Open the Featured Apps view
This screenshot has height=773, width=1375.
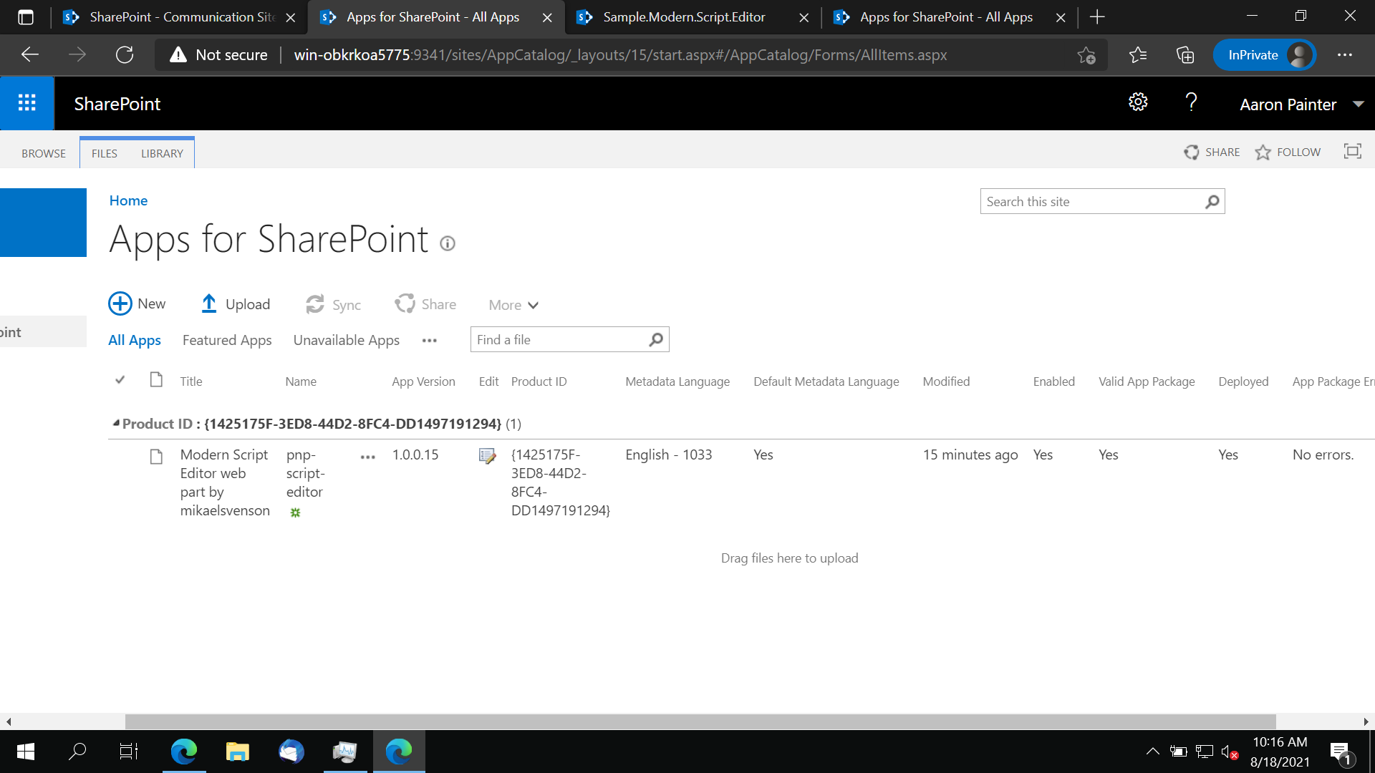(226, 340)
